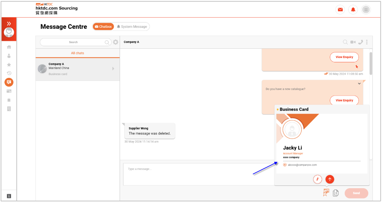
Task: Open the hamburger menu in header
Action: pos(366,10)
